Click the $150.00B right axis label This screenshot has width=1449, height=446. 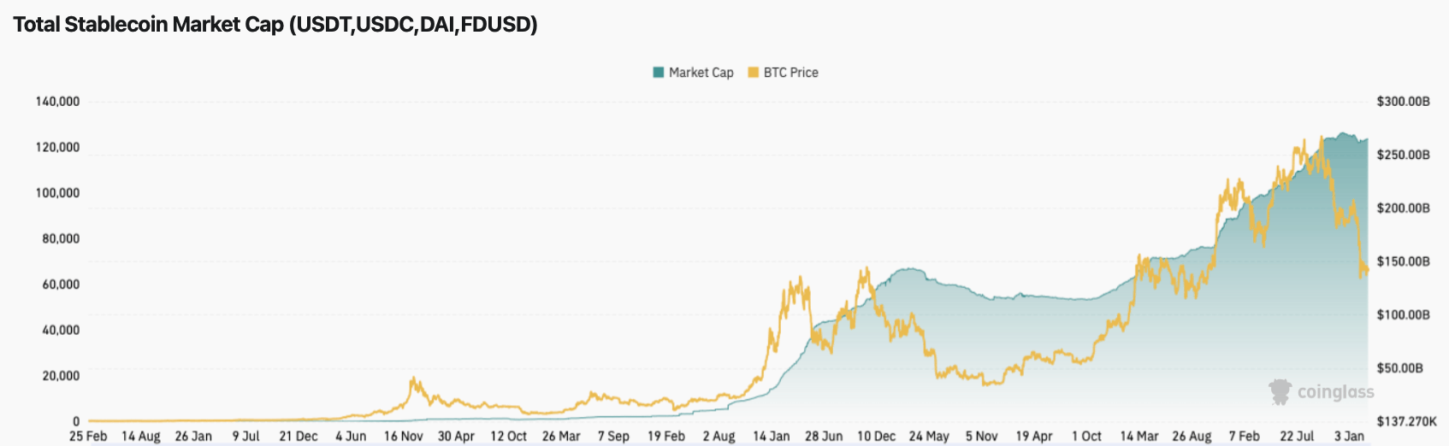[x=1403, y=261]
